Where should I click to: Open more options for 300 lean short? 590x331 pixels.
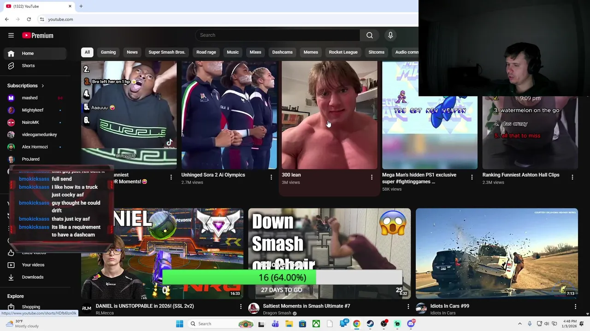click(372, 177)
